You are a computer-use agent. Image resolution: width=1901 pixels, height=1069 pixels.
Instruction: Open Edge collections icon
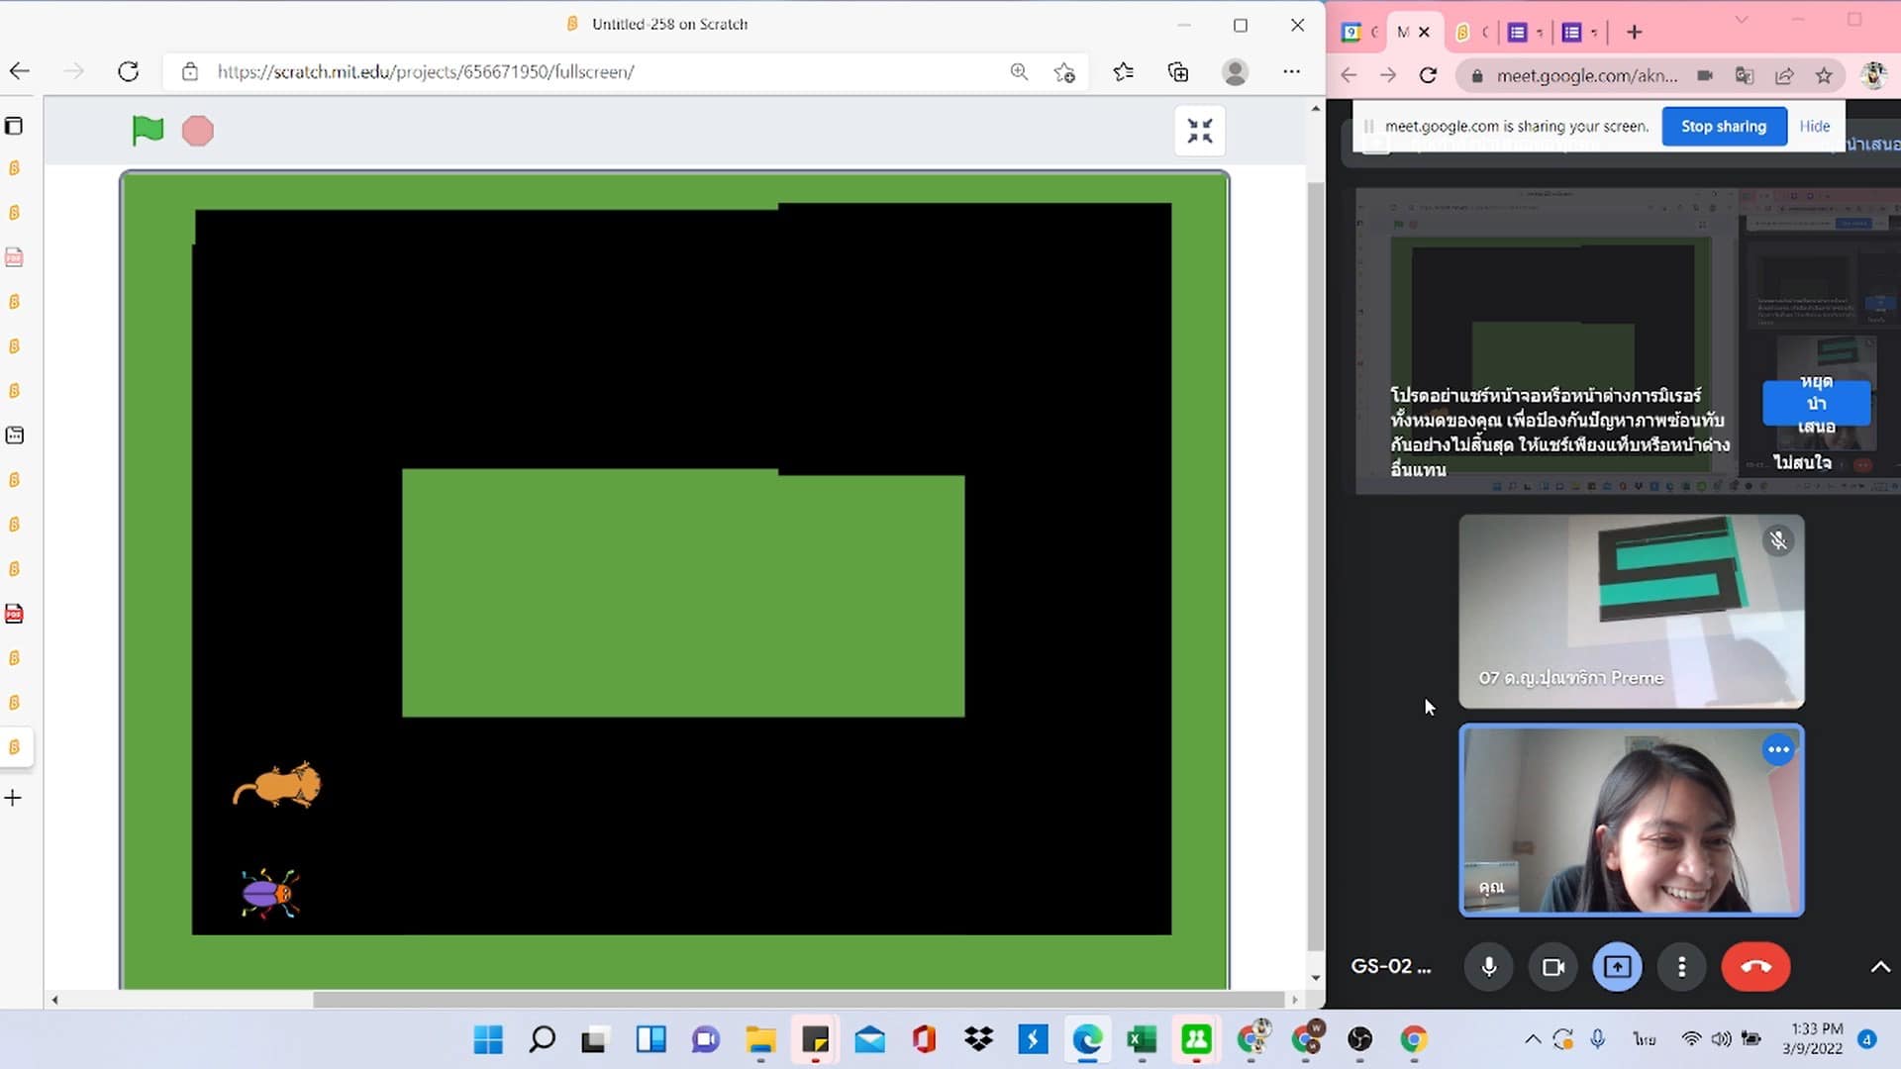point(1178,71)
